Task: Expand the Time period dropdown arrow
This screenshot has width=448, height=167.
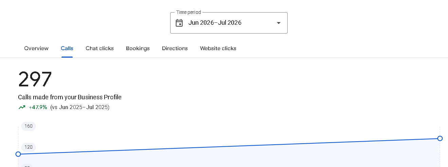Action: (279, 23)
